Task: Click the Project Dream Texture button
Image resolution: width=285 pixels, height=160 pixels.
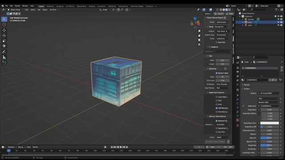Action: pyautogui.click(x=216, y=142)
